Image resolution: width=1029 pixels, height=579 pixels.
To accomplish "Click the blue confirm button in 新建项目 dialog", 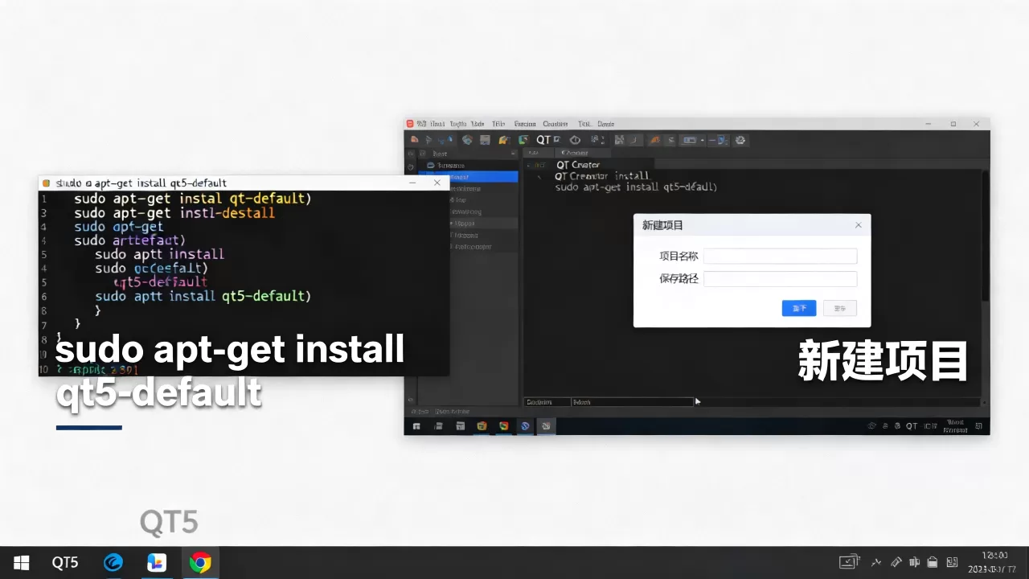I will [x=799, y=308].
